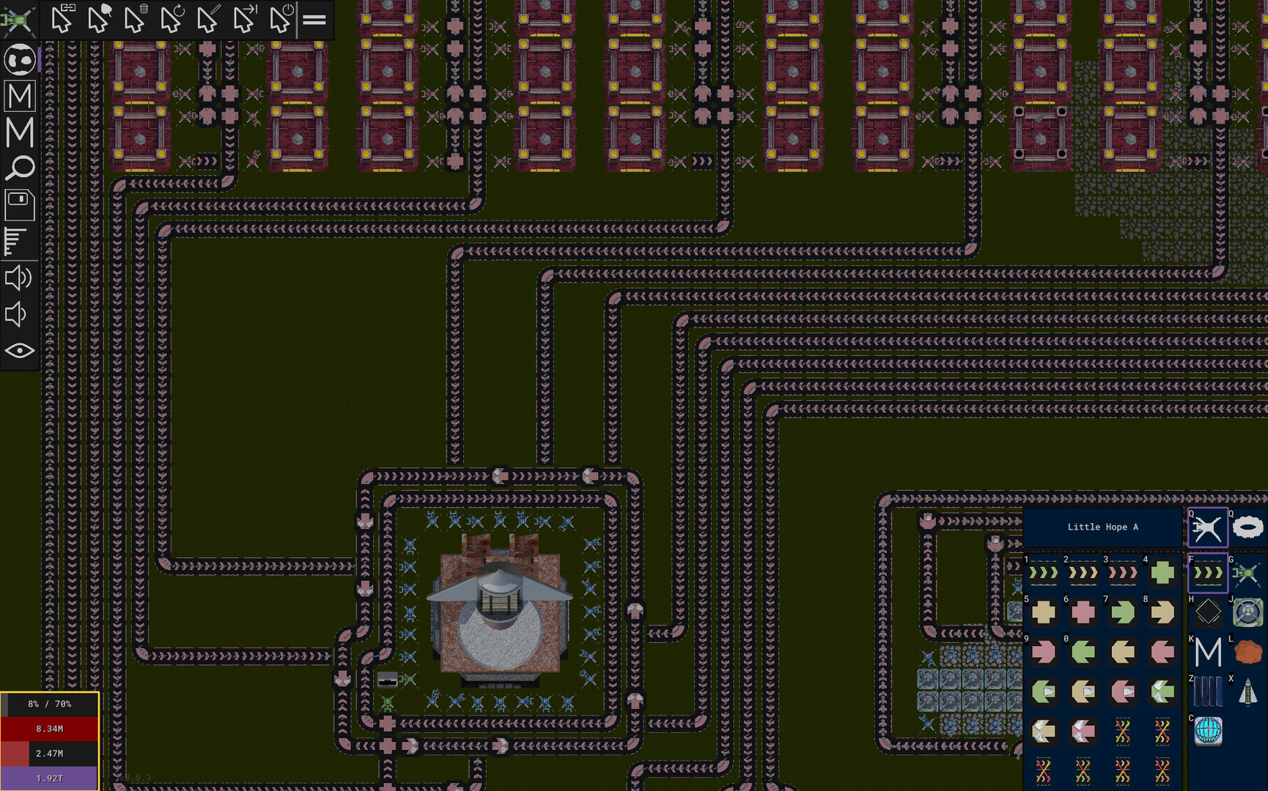Choose tan left arrow merger

coord(1122,652)
